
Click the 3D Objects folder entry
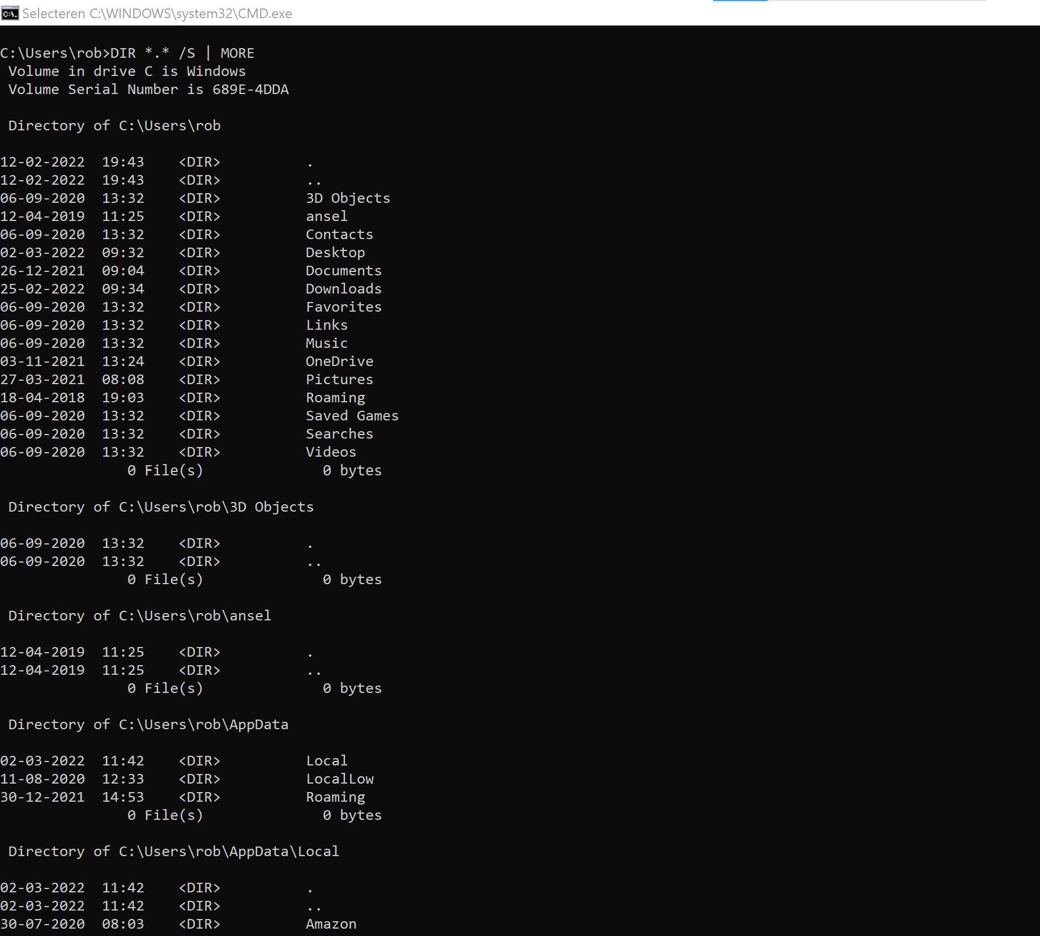pyautogui.click(x=348, y=198)
